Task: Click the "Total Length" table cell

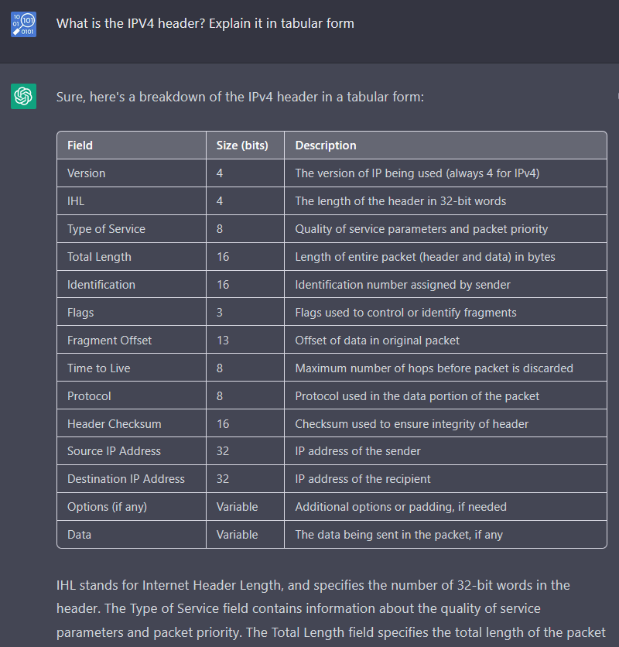Action: [x=99, y=257]
